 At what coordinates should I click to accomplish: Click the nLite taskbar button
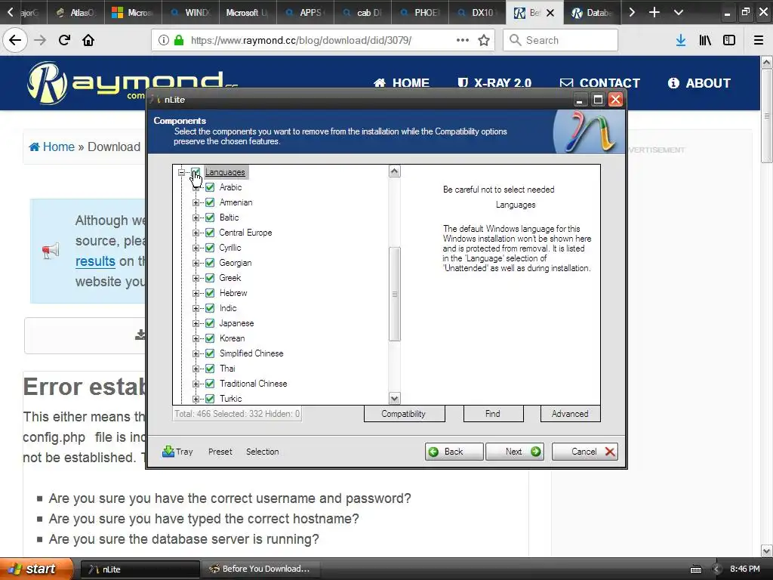pos(140,569)
